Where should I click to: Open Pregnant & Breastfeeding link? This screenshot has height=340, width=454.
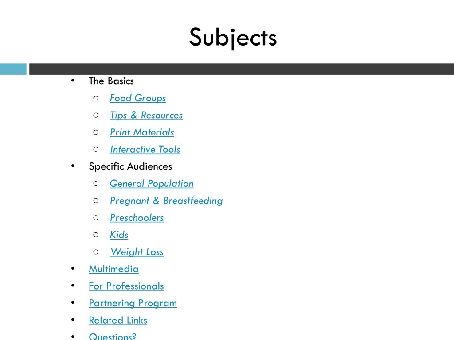coord(167,201)
